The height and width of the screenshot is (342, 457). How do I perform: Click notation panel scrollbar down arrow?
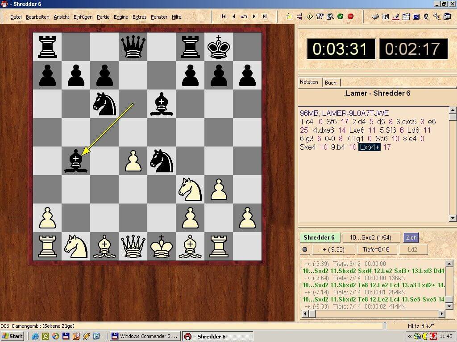click(453, 218)
